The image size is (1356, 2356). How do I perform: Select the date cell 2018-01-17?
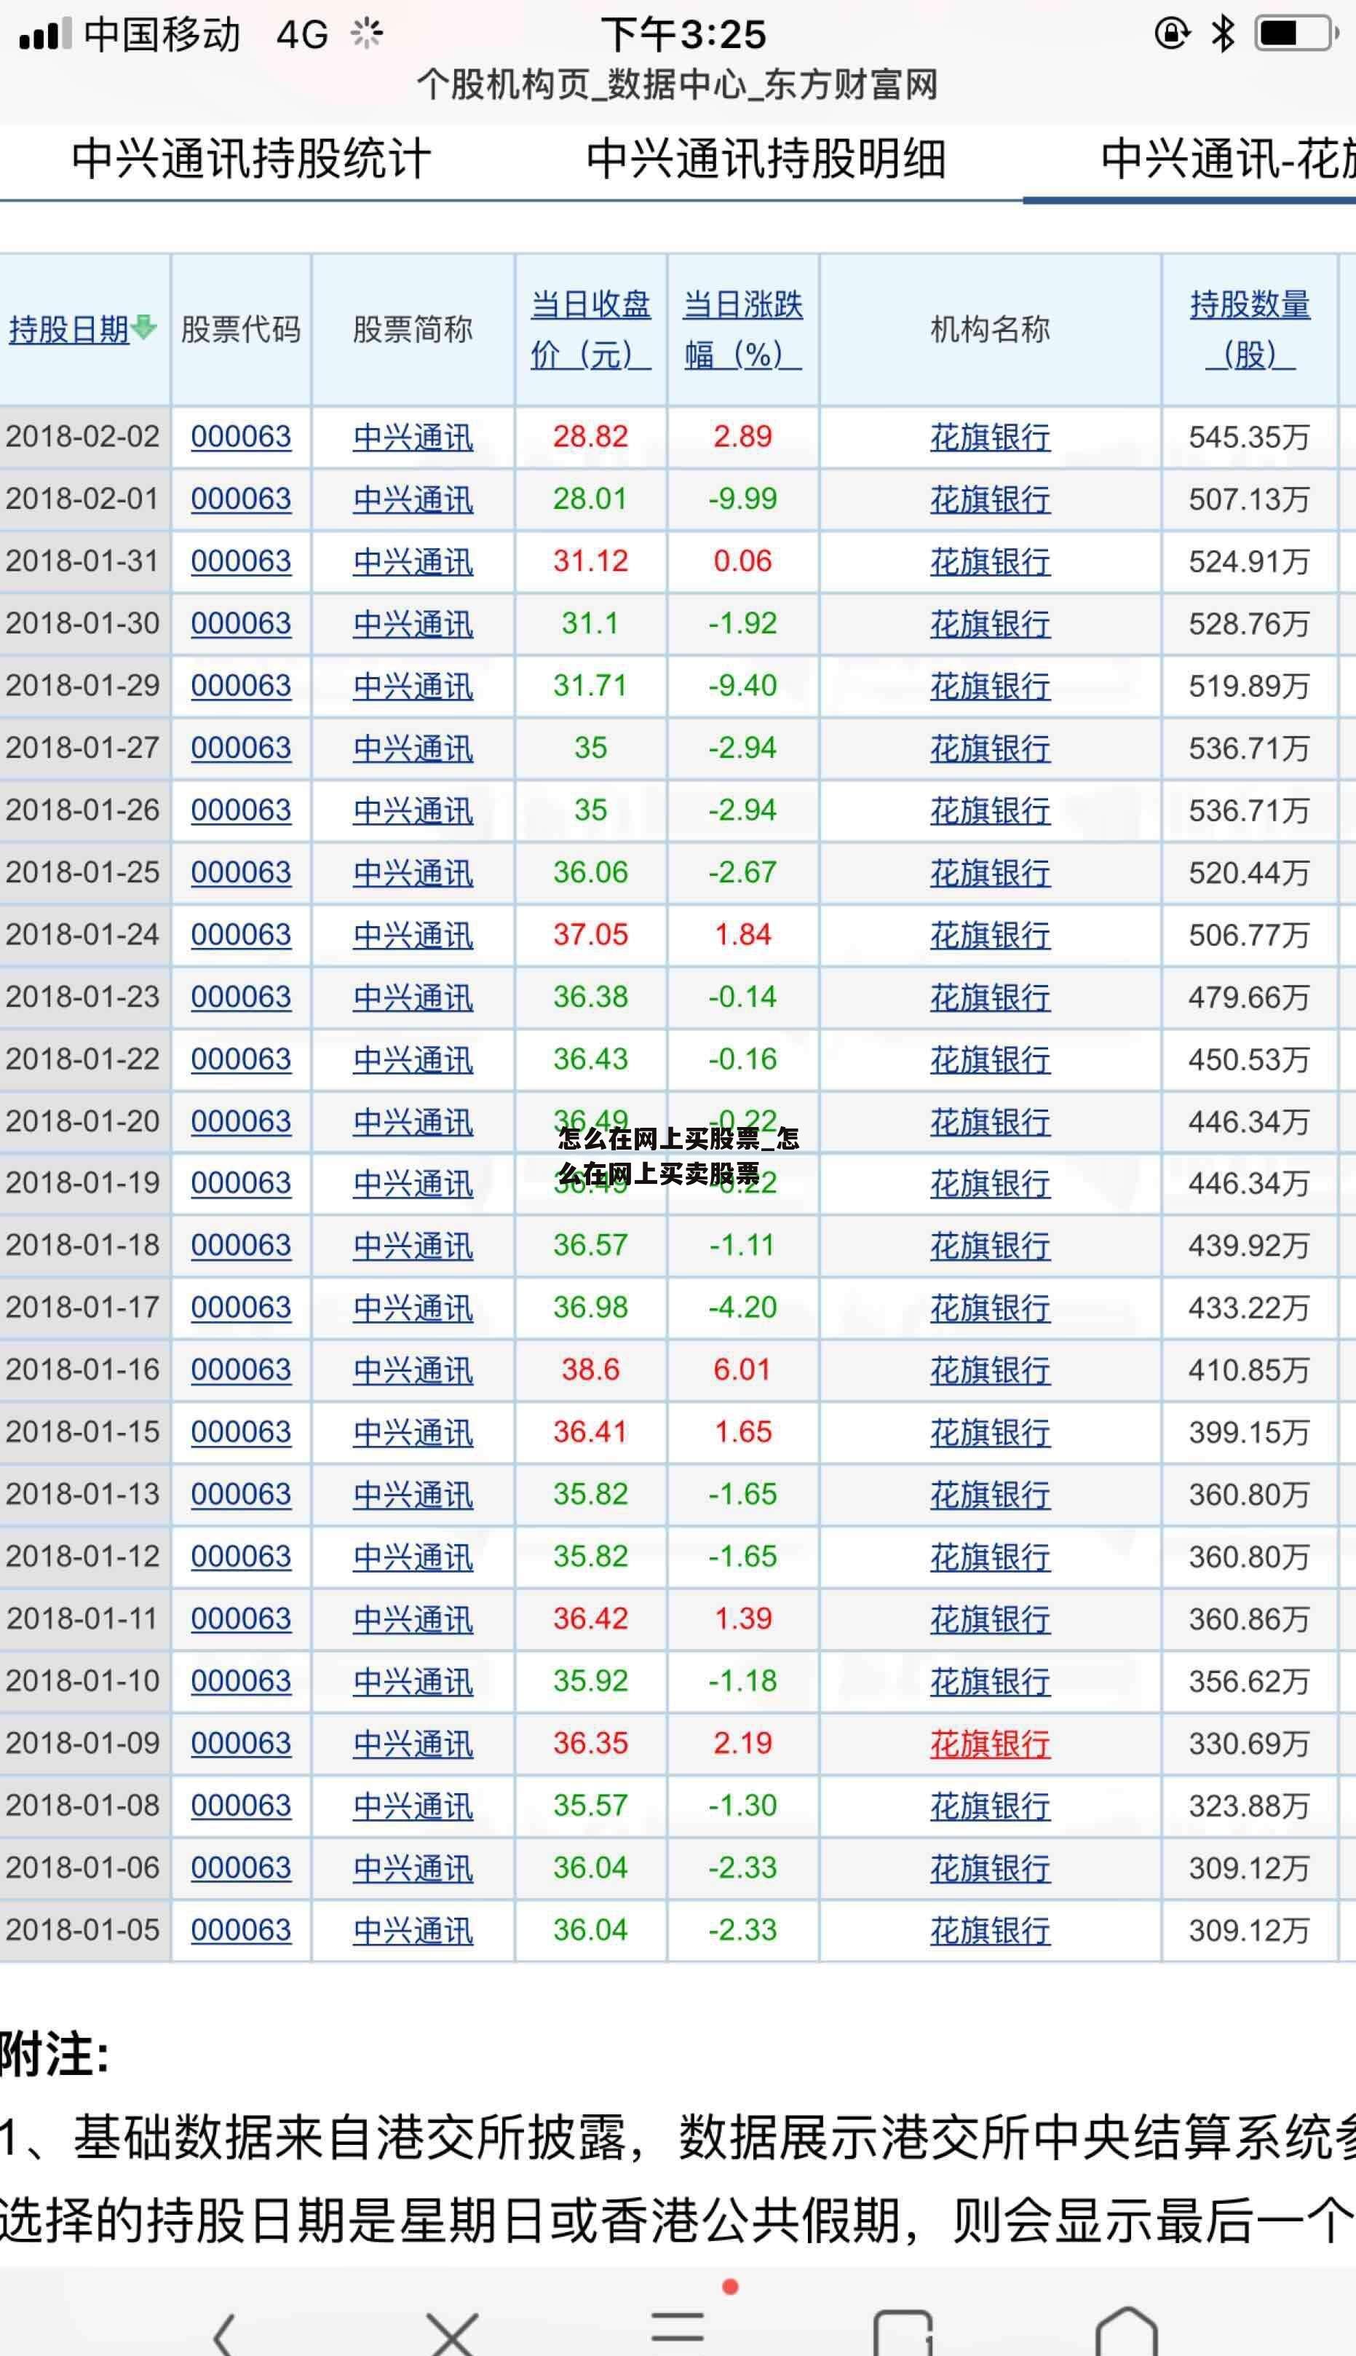(83, 1307)
